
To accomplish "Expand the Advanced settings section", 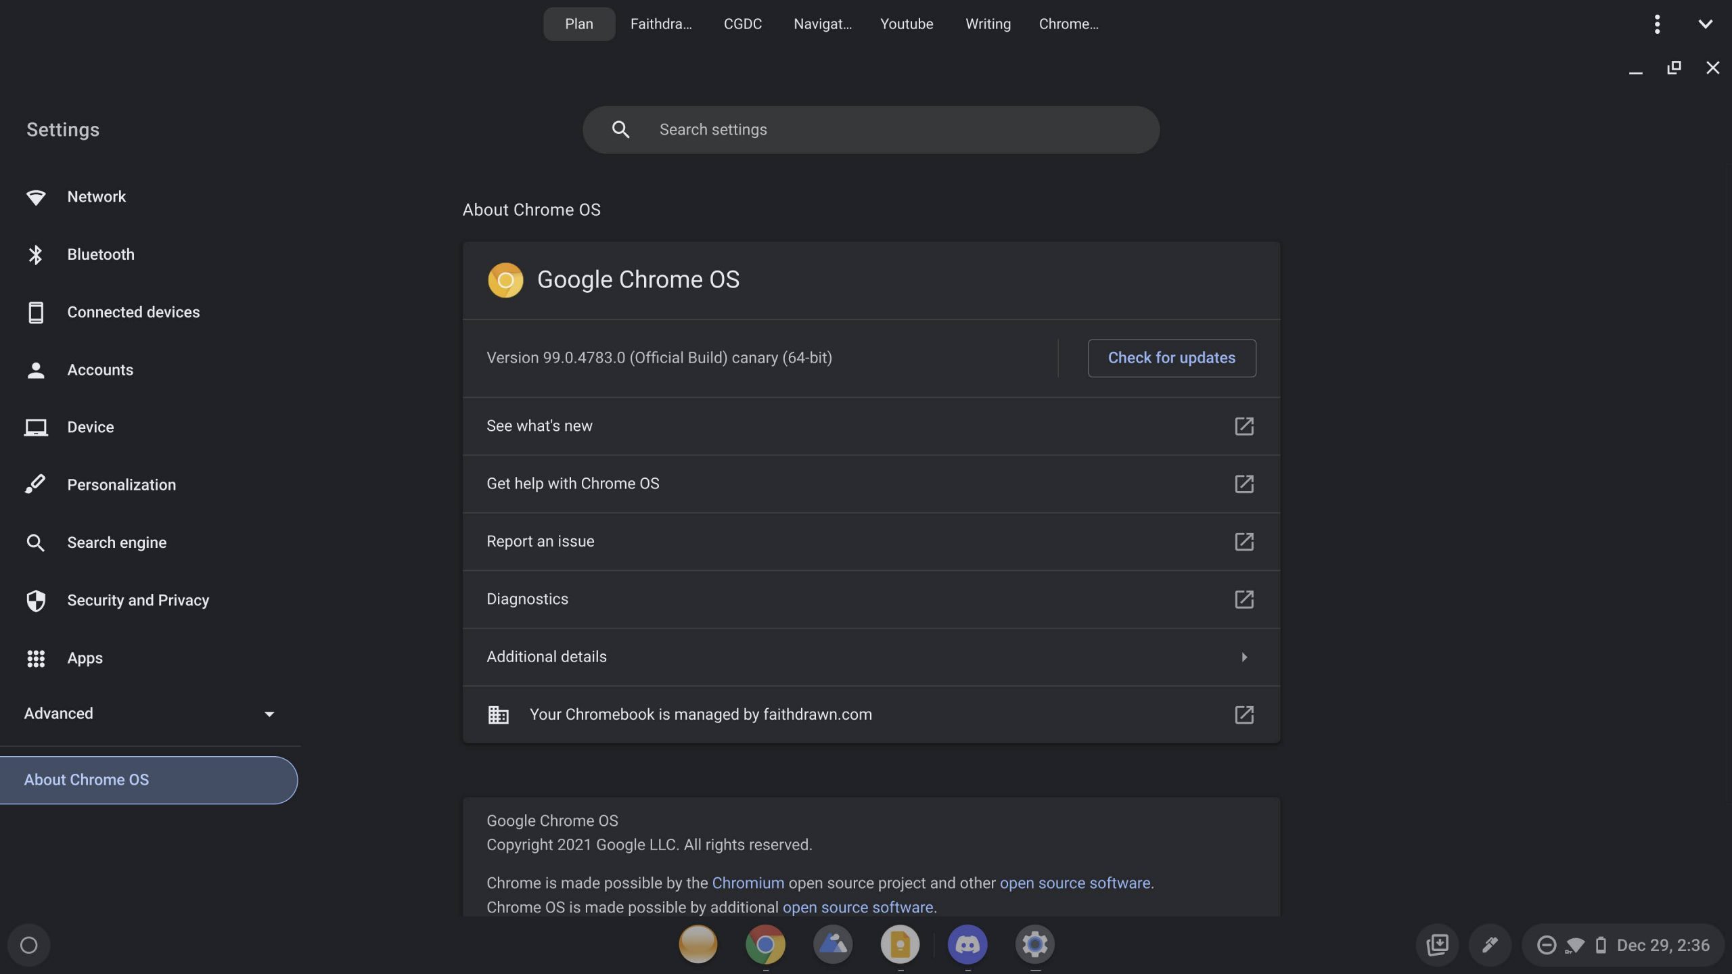I will [x=149, y=713].
